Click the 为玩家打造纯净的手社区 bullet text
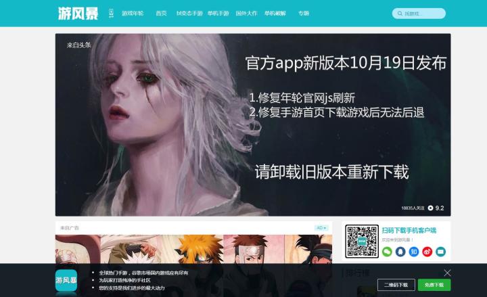 124,280
